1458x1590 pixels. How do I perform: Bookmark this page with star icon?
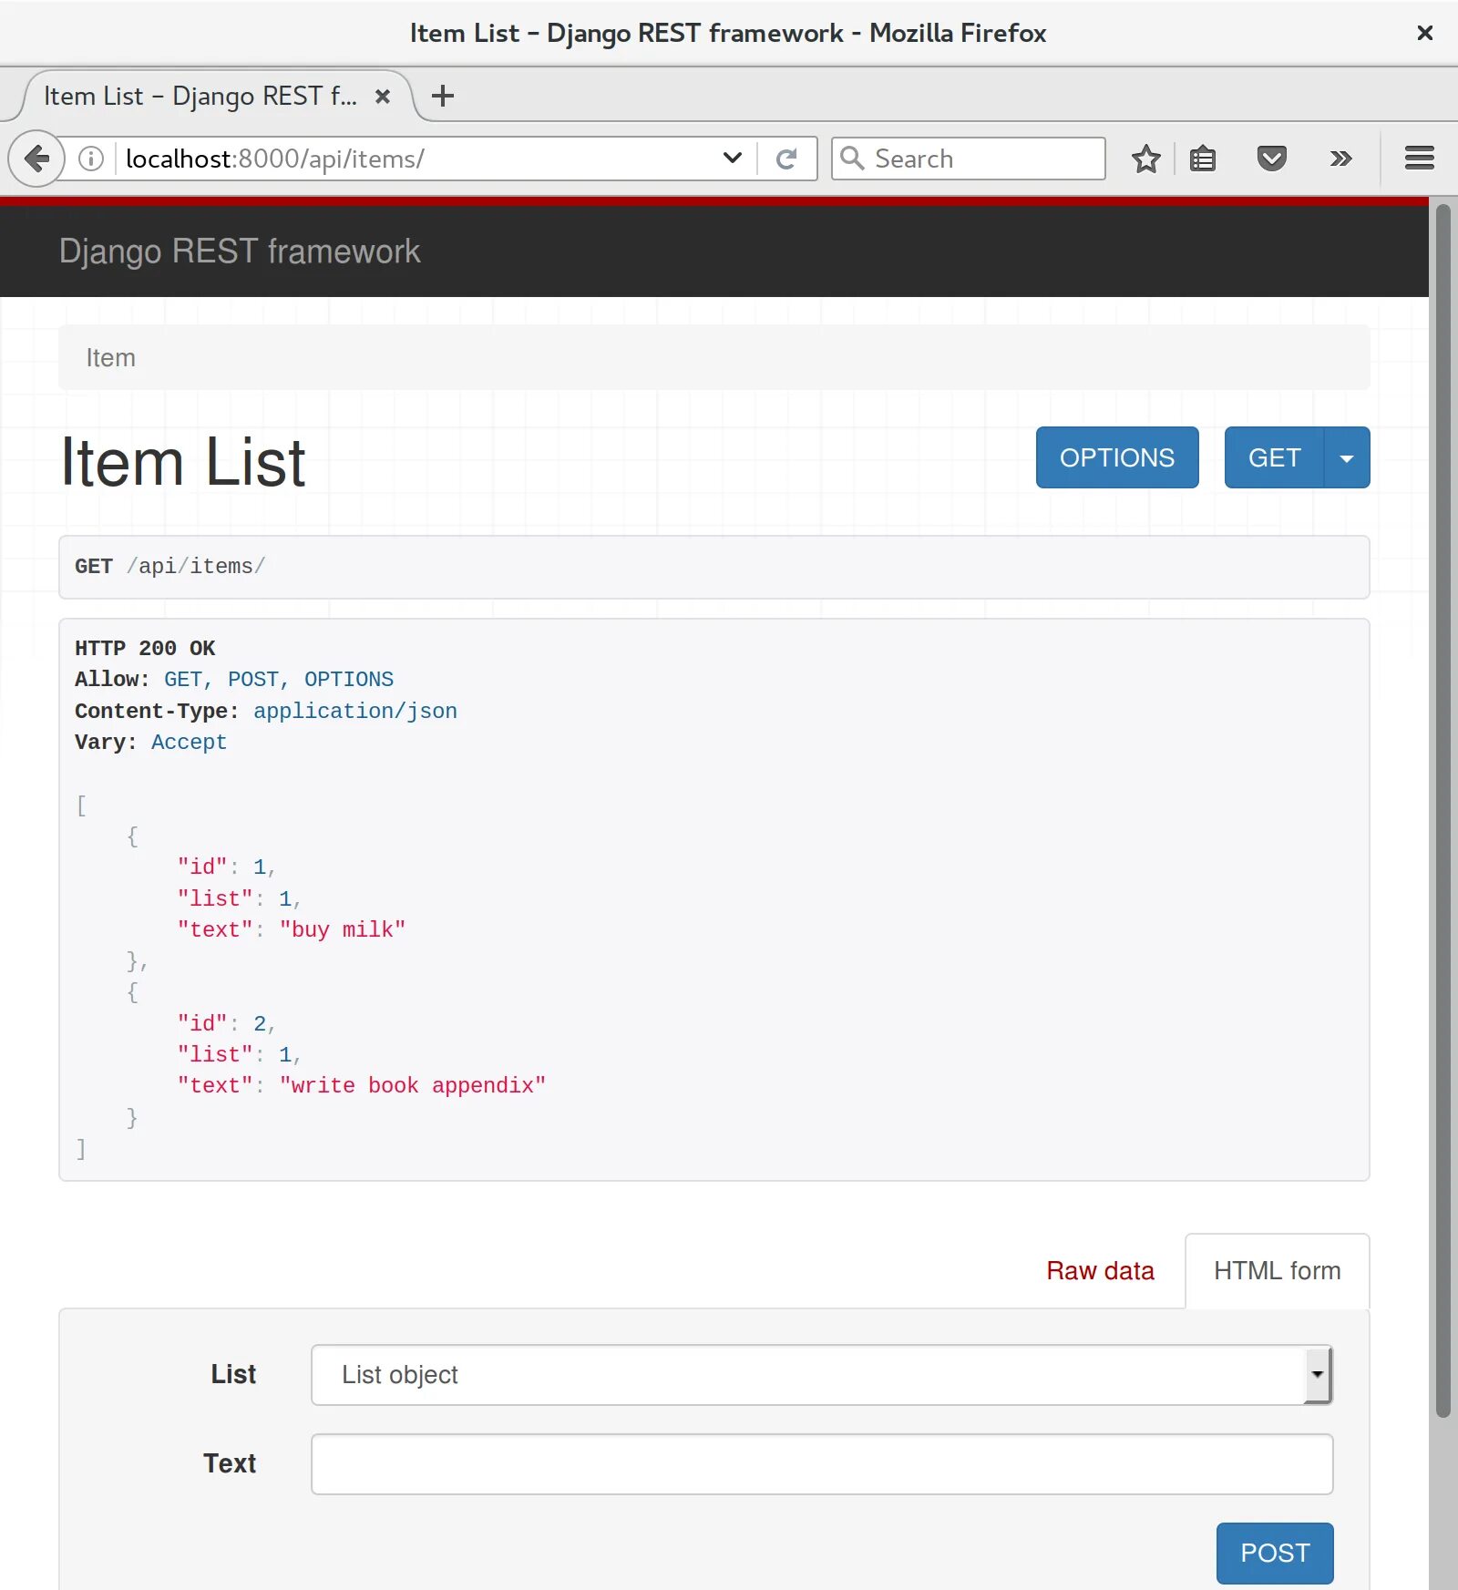point(1145,159)
